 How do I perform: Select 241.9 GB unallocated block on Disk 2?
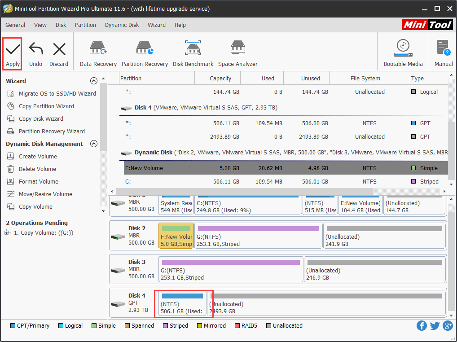pyautogui.click(x=384, y=236)
